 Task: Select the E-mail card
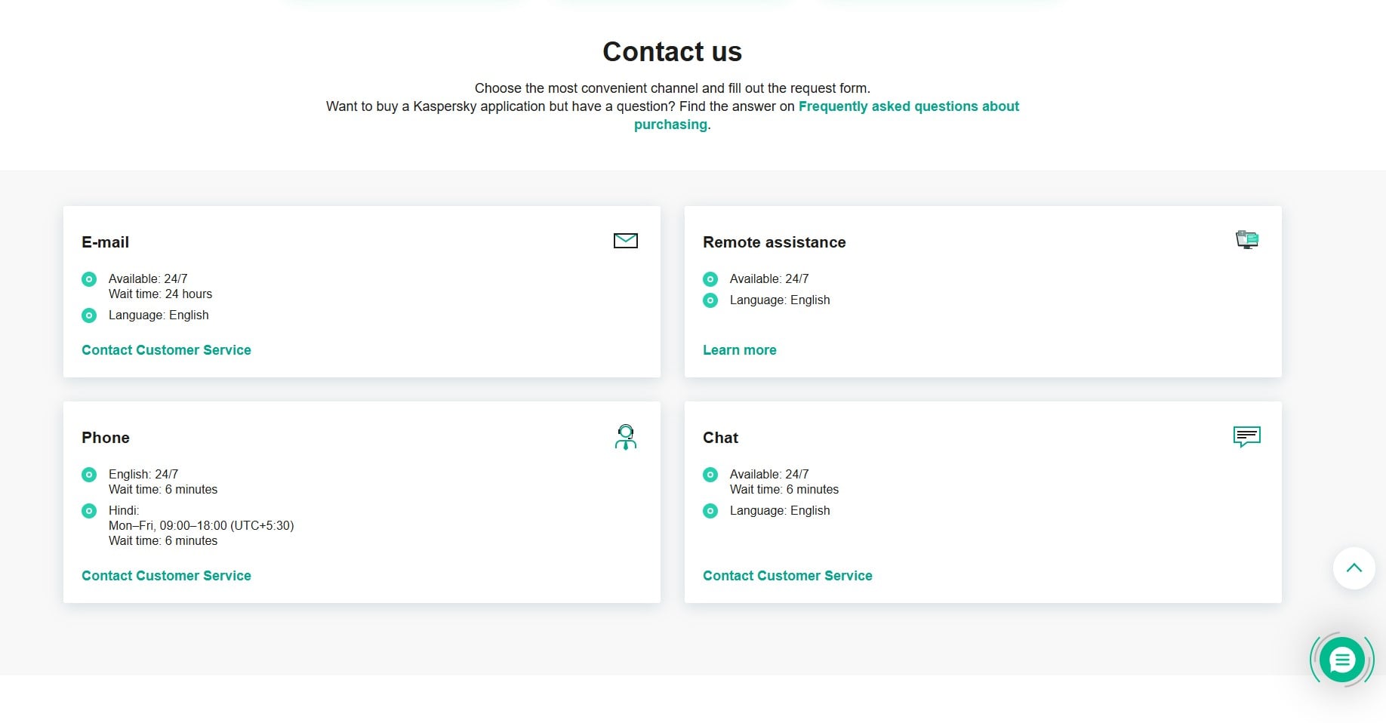click(362, 291)
